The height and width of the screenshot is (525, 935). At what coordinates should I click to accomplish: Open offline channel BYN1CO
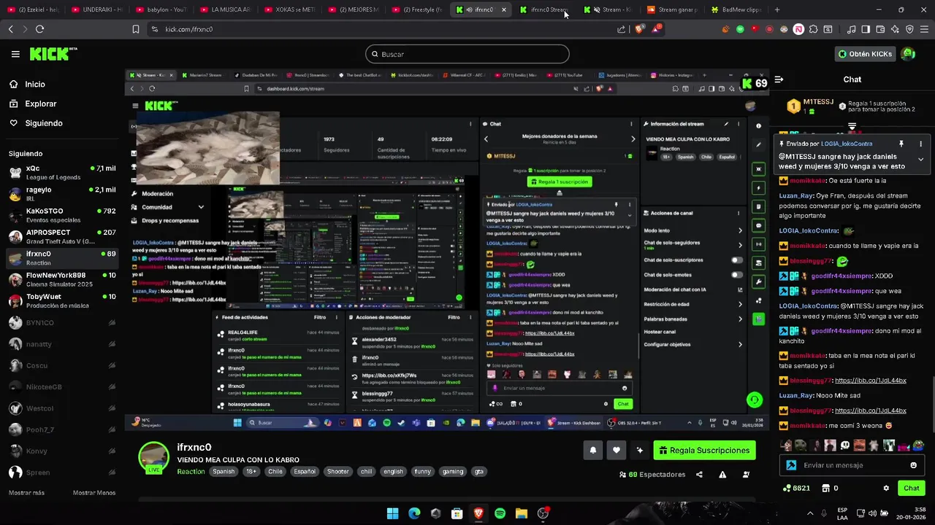61,322
